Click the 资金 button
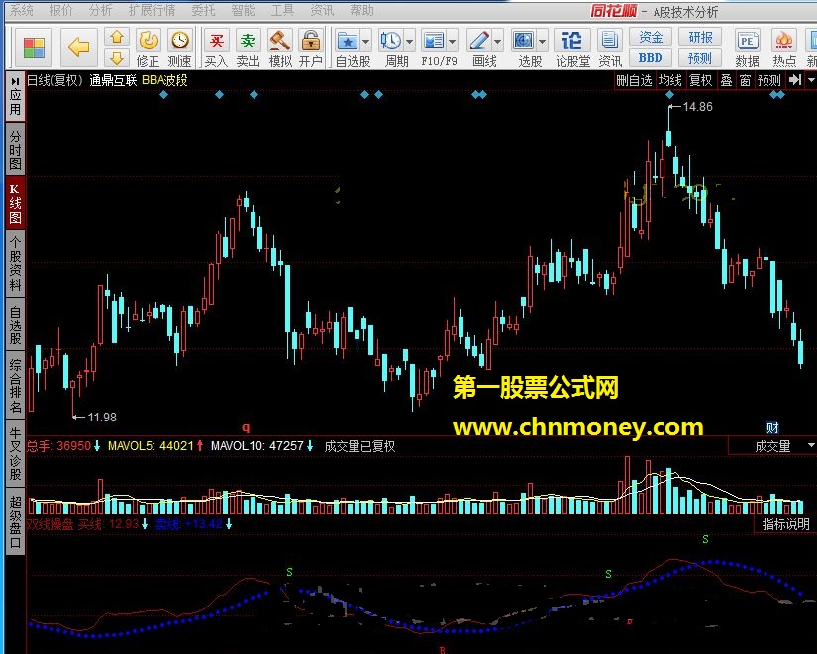This screenshot has width=817, height=654. coord(651,37)
